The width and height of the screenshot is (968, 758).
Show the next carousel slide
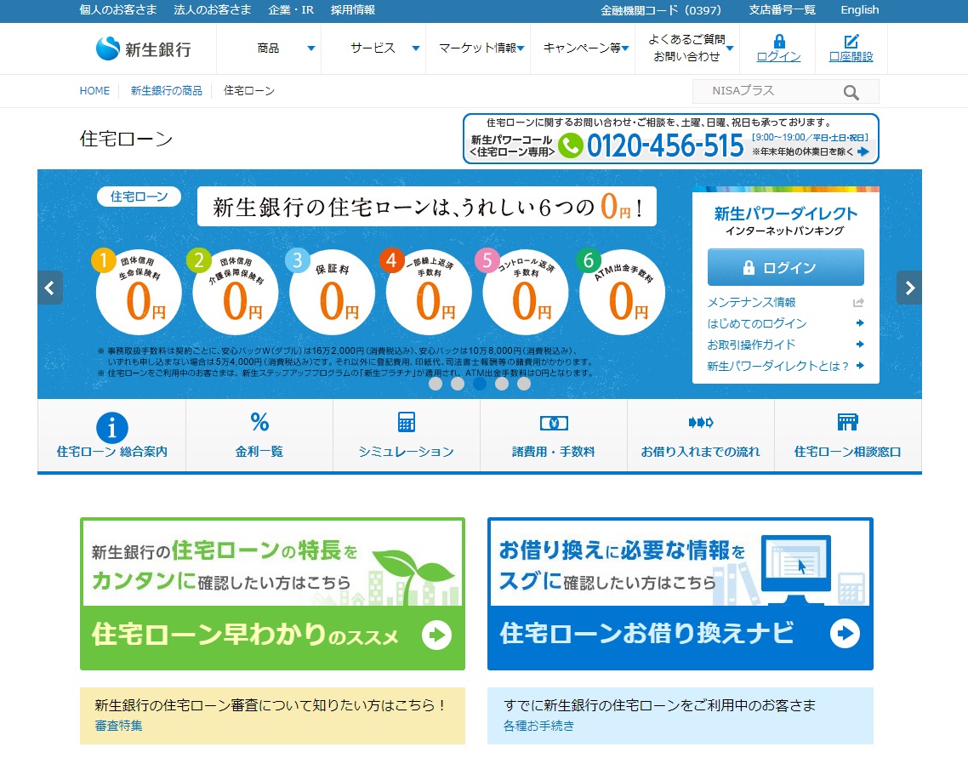point(908,288)
